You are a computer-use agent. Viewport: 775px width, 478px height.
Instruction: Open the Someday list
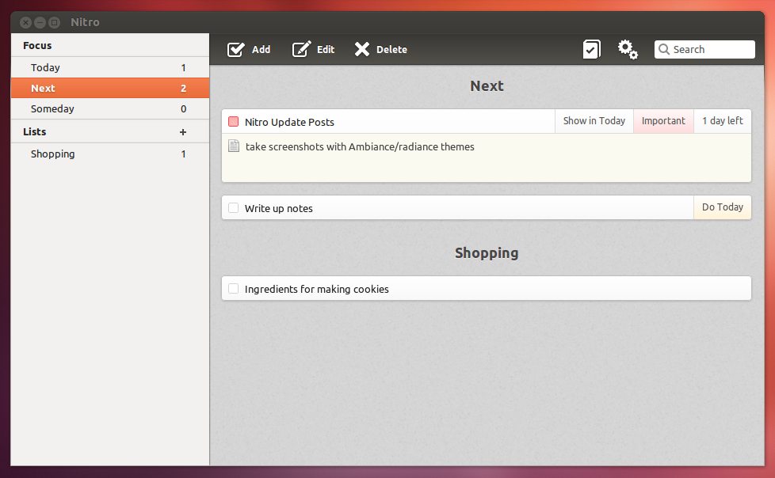pyautogui.click(x=110, y=108)
